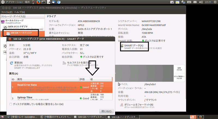Click the 7200 RPM rotation speed value
The height and width of the screenshot is (119, 218).
pyautogui.click(x=147, y=33)
